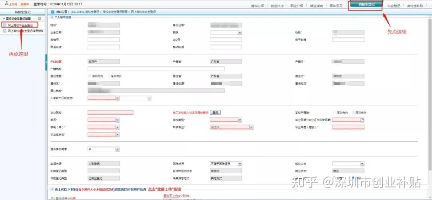
Task: Click the 户籍省 field showing 广东省
Action: [x=226, y=61]
